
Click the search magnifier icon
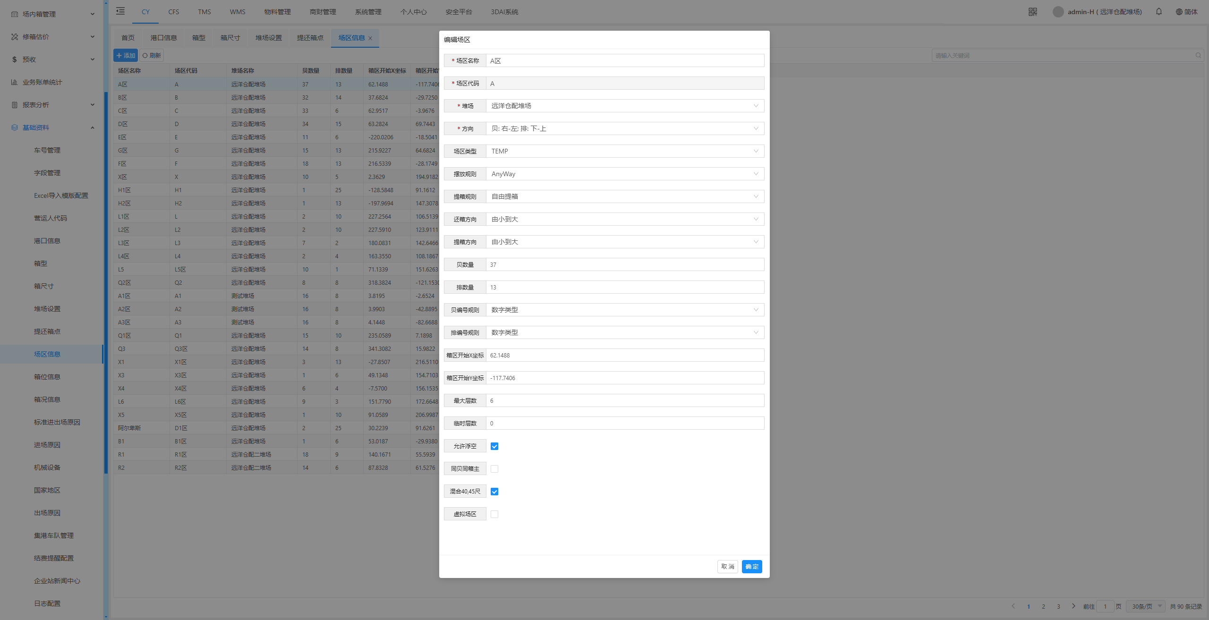point(1198,56)
